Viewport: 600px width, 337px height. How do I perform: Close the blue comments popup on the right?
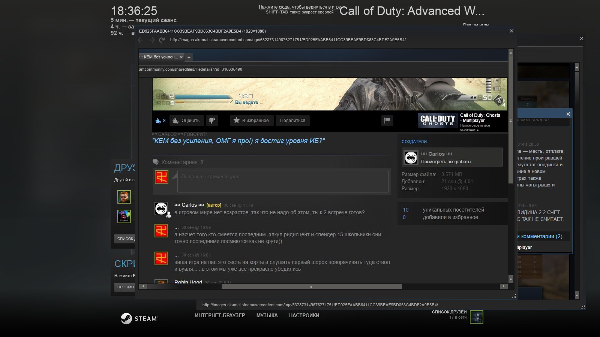568,114
